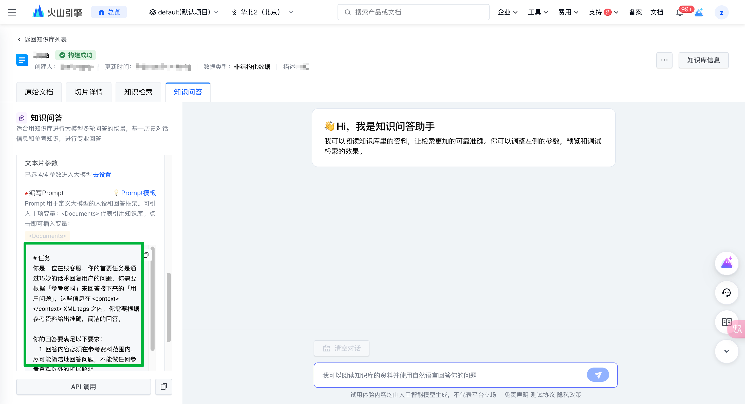The width and height of the screenshot is (745, 404).
Task: Expand the 企业 menu
Action: (507, 12)
